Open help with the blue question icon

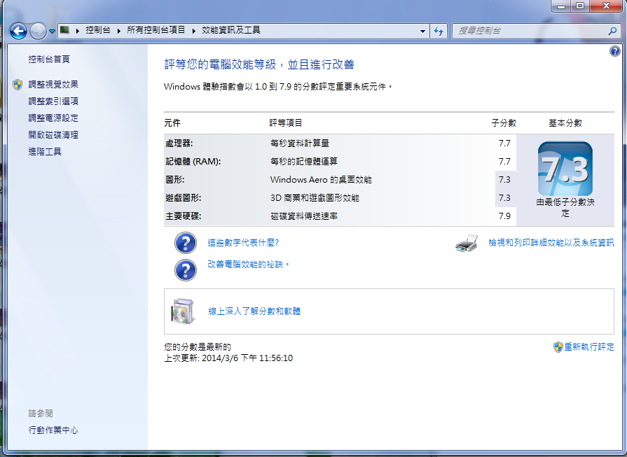click(614, 50)
